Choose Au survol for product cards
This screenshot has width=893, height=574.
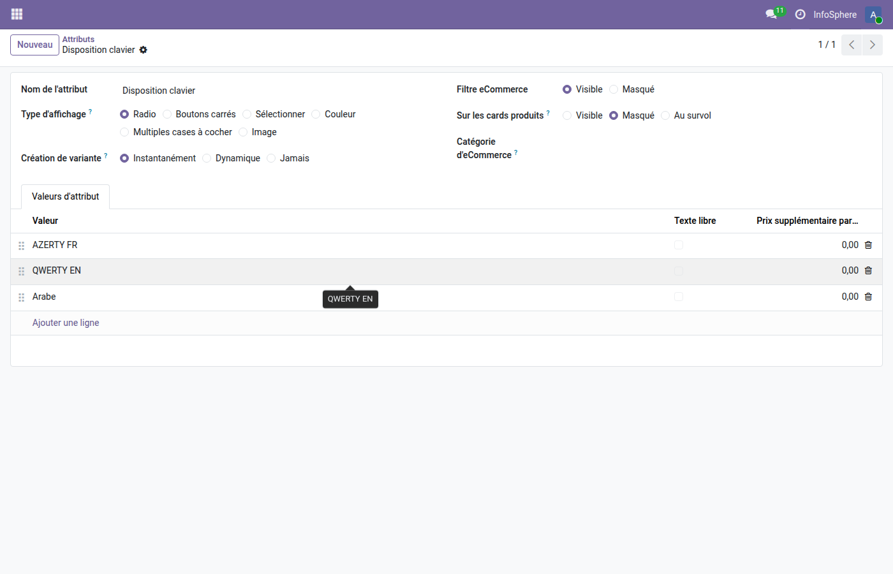[665, 115]
